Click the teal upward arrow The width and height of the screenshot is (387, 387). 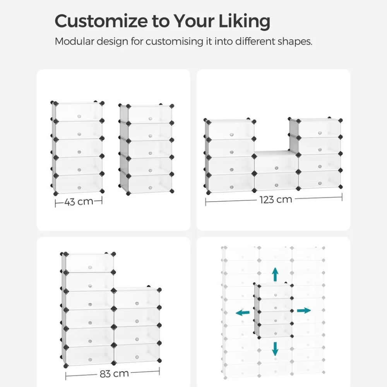275,274
